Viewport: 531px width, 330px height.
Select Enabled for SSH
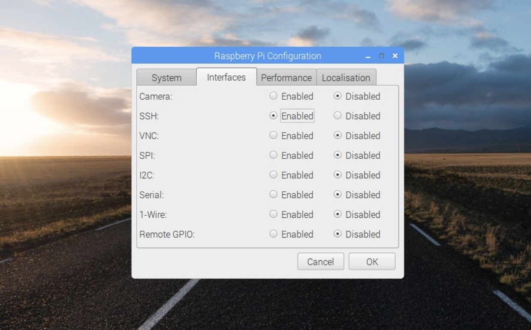point(291,116)
